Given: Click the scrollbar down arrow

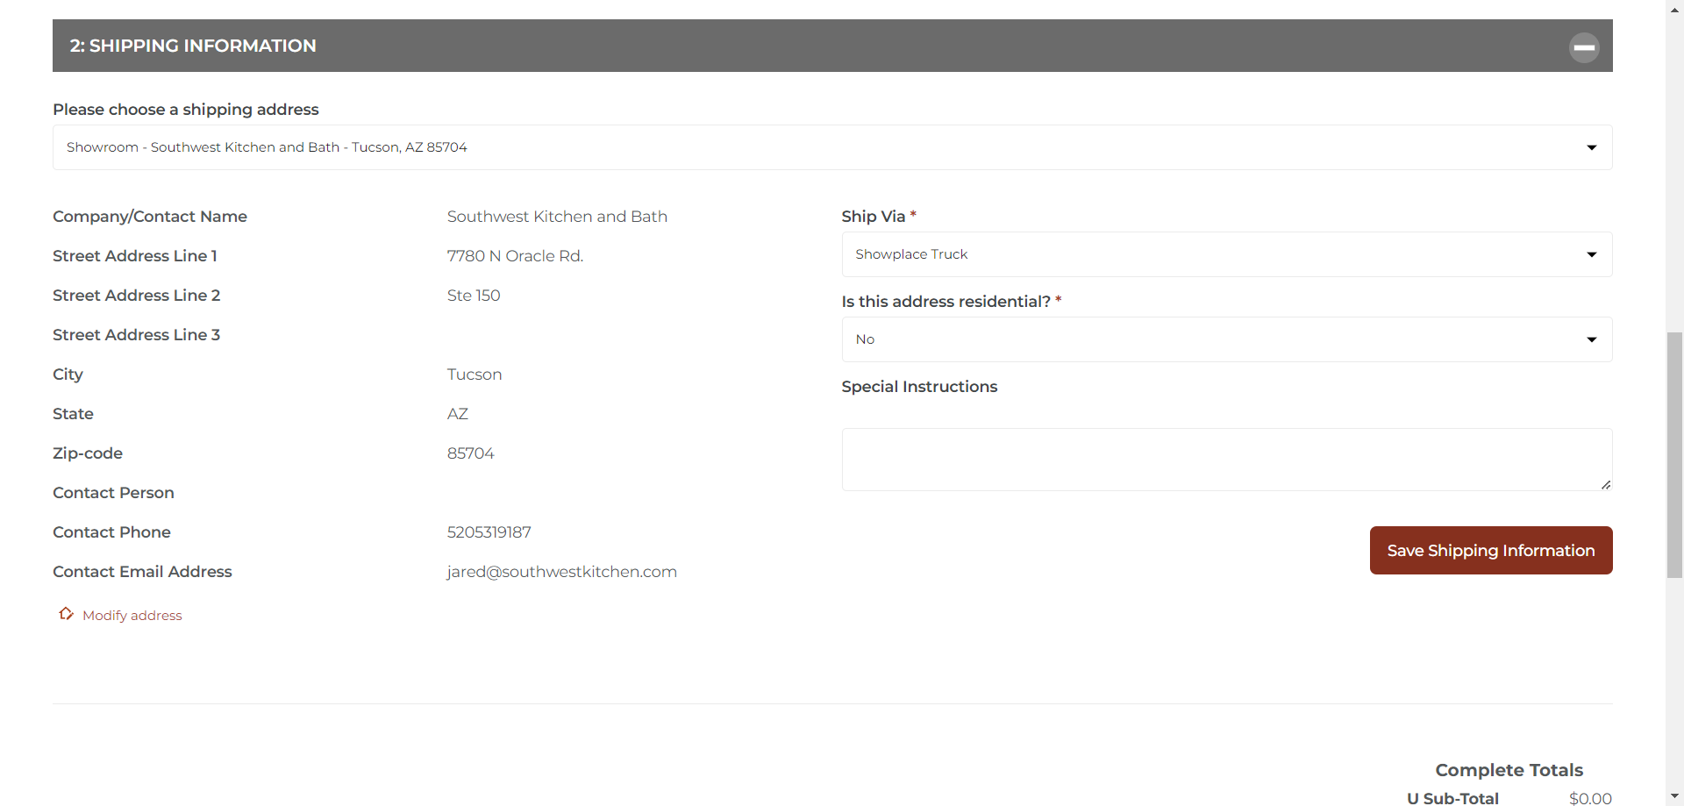Looking at the screenshot, I should pyautogui.click(x=1675, y=796).
